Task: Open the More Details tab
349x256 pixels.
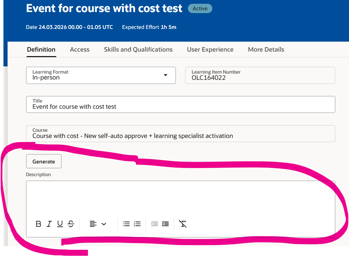Action: click(x=266, y=50)
